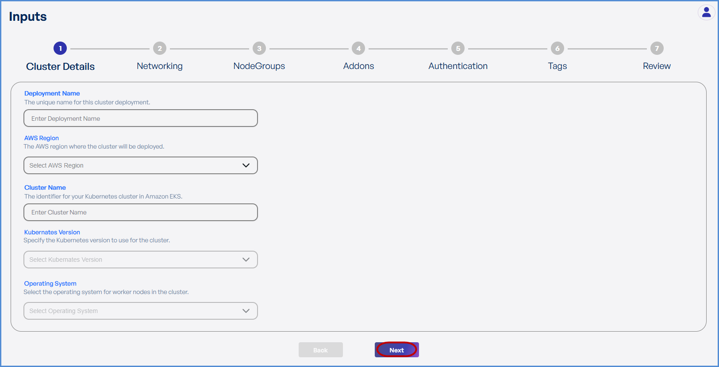Open the user profile icon
The image size is (719, 367).
[x=706, y=12]
